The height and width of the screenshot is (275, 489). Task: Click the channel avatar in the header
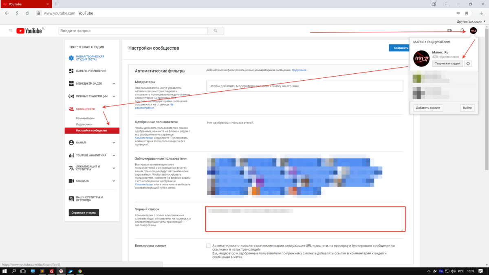coord(473,31)
